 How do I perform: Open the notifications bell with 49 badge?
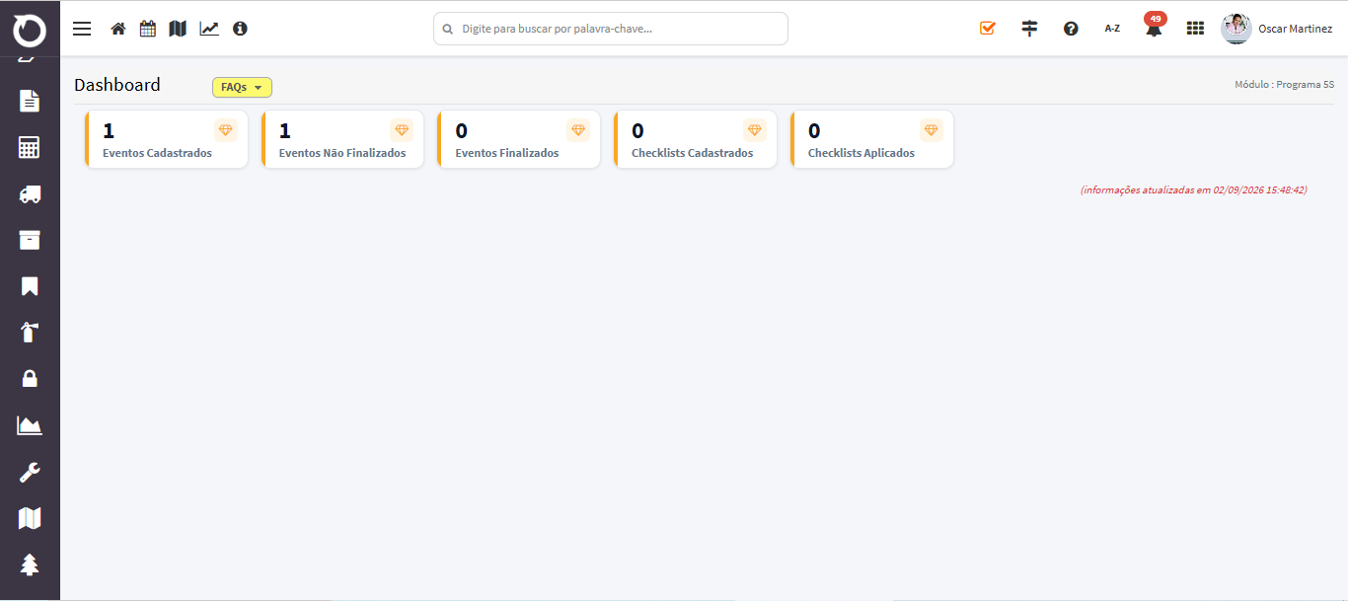(1154, 26)
